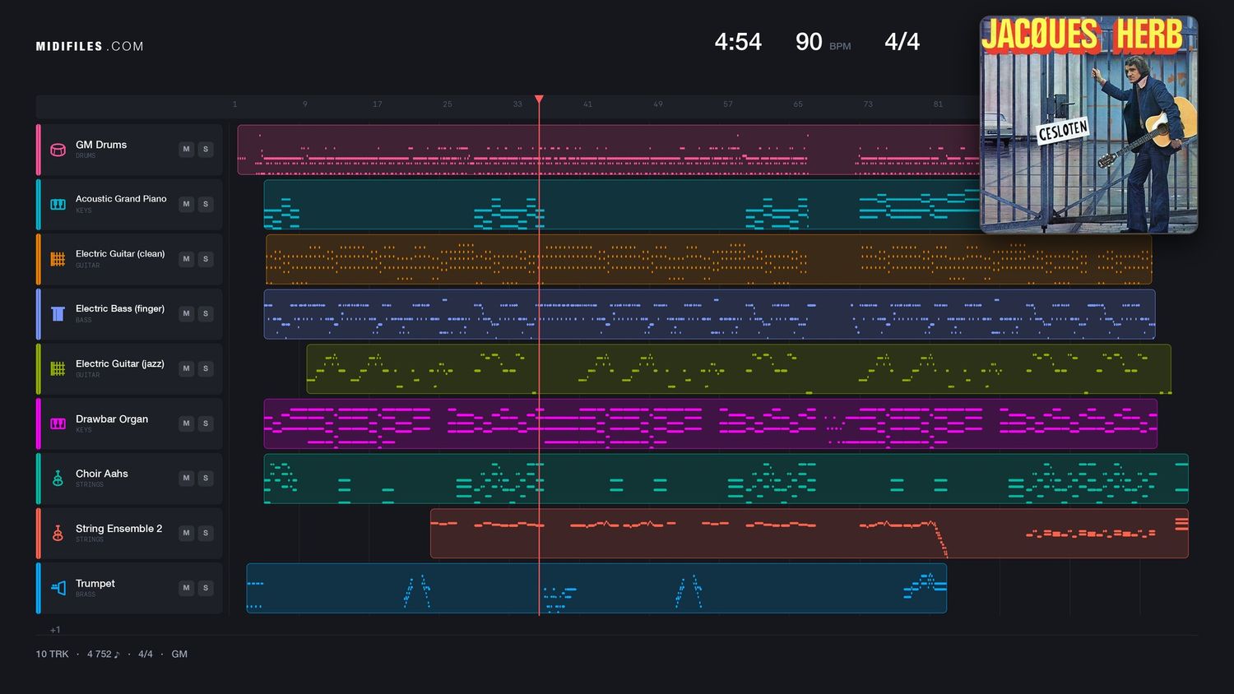1234x694 pixels.
Task: Click the GM status bar label
Action: (x=179, y=655)
